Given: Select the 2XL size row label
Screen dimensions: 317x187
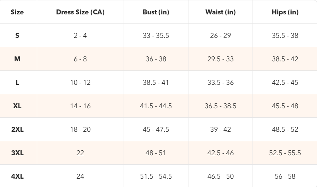Looking at the screenshot, I should 17,129.
